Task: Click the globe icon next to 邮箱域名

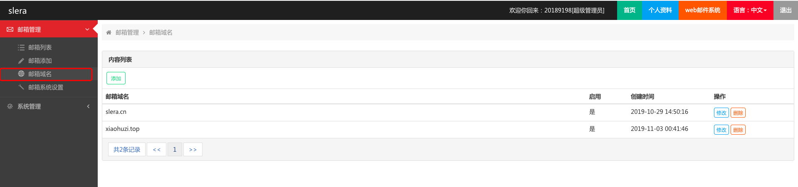Action: point(21,74)
